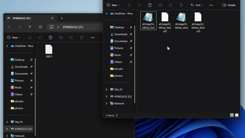Unpin Desktop via pin icon, front window
Viewport: 245px width, 138px height.
(x=131, y=27)
